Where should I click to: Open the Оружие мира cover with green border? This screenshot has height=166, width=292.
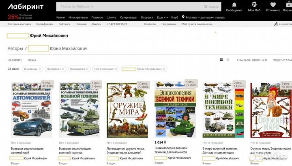pyautogui.click(x=127, y=110)
